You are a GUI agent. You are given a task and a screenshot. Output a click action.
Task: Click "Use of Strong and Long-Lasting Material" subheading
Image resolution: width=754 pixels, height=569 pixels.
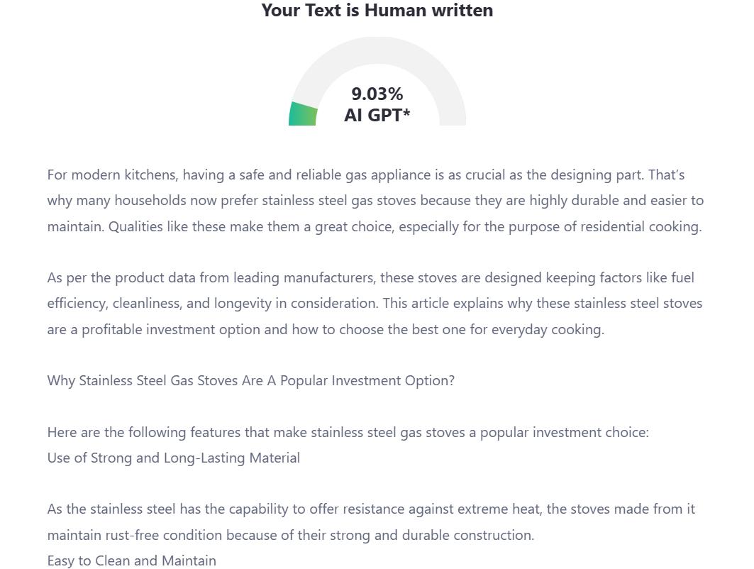(x=173, y=458)
